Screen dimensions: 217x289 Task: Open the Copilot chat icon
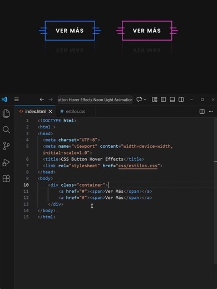(x=139, y=99)
